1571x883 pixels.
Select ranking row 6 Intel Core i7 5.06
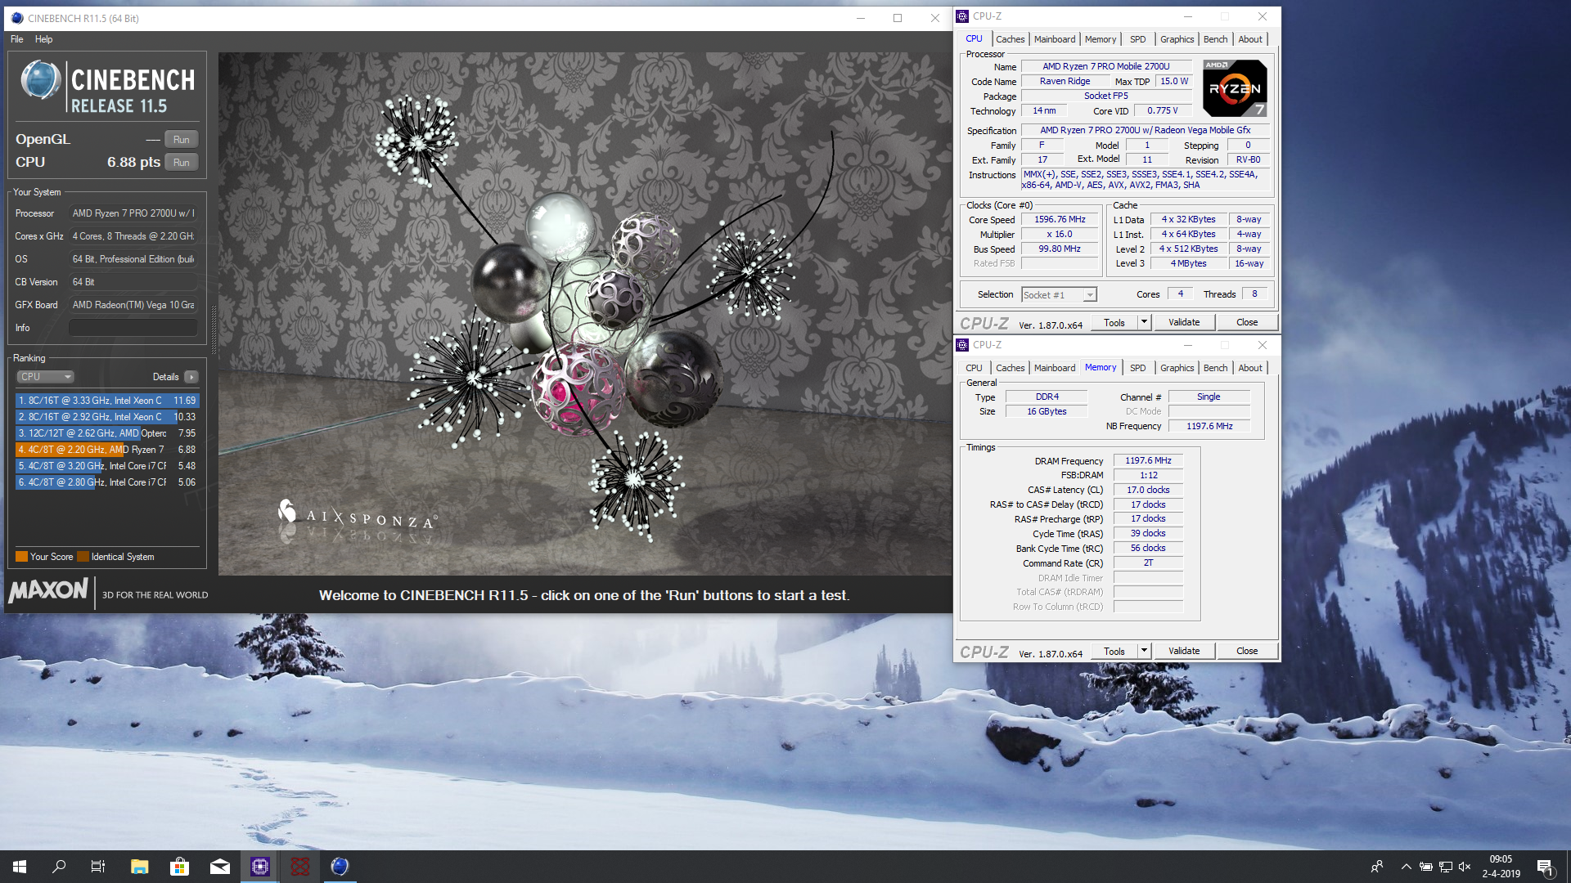click(x=107, y=482)
